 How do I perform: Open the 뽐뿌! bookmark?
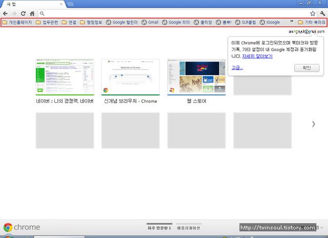point(223,22)
